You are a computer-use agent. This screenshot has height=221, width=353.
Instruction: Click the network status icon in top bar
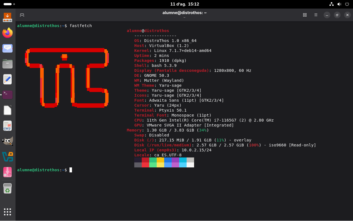tap(331, 4)
